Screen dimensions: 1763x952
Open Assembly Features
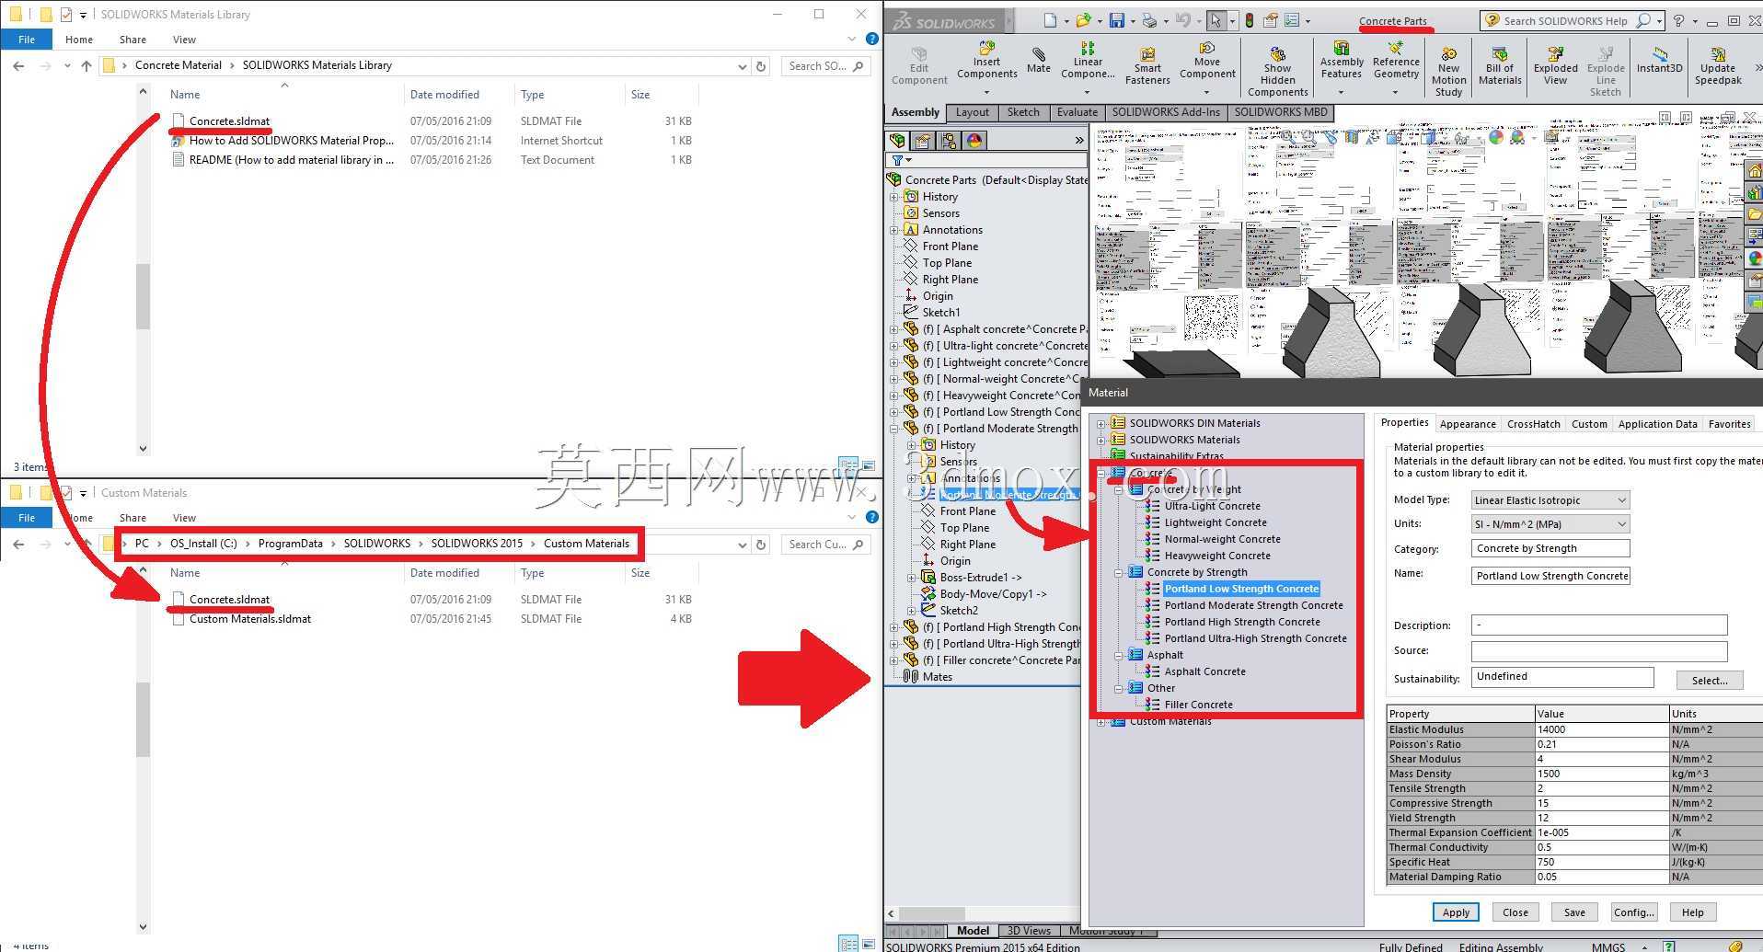(1342, 61)
